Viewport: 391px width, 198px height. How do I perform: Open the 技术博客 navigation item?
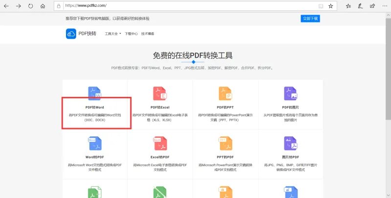148,34
